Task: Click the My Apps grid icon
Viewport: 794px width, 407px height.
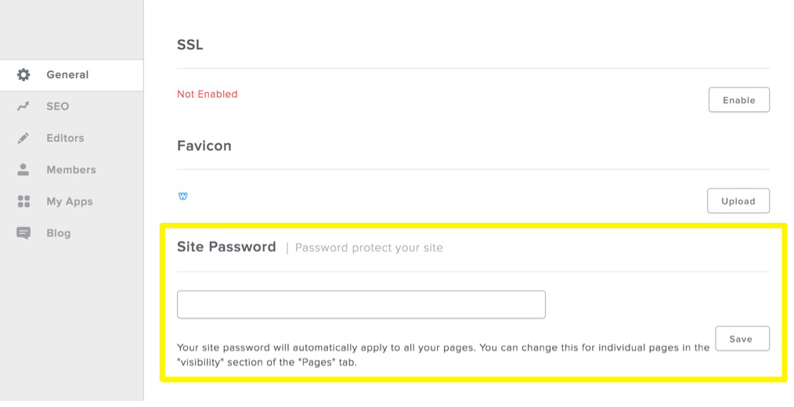Action: pyautogui.click(x=23, y=202)
